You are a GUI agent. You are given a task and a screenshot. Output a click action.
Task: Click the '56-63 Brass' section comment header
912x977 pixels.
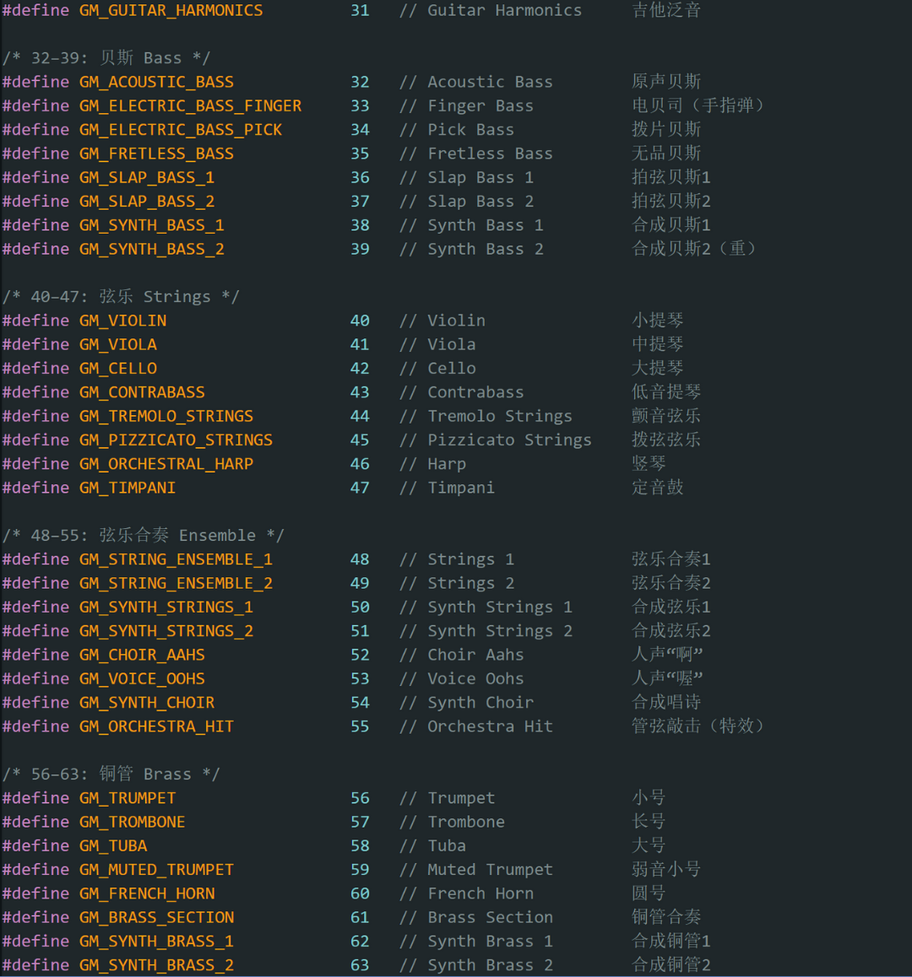point(111,774)
